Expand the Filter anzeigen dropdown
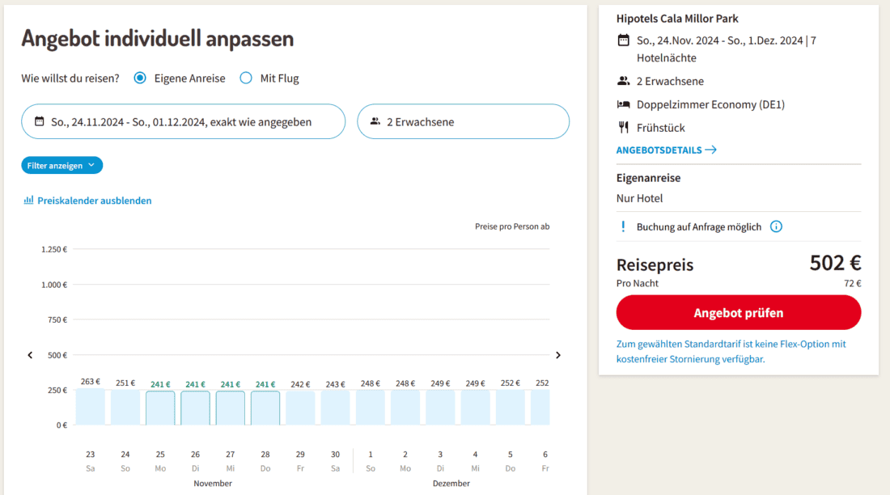 [62, 165]
